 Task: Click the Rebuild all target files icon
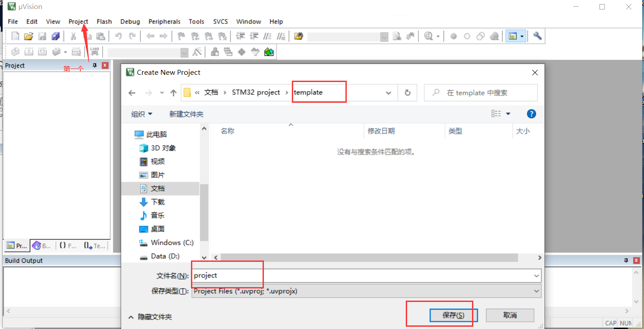(42, 51)
